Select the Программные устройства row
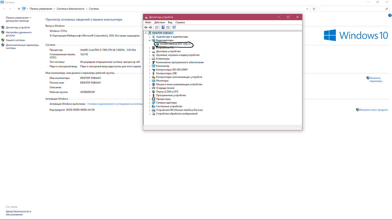392x220 pixels. tap(171, 95)
